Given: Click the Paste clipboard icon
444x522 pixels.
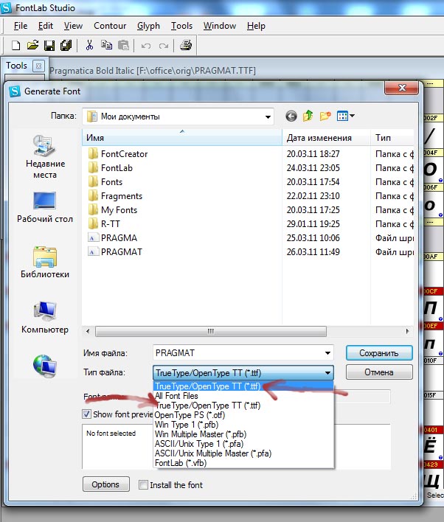Looking at the screenshot, I should pyautogui.click(x=123, y=45).
